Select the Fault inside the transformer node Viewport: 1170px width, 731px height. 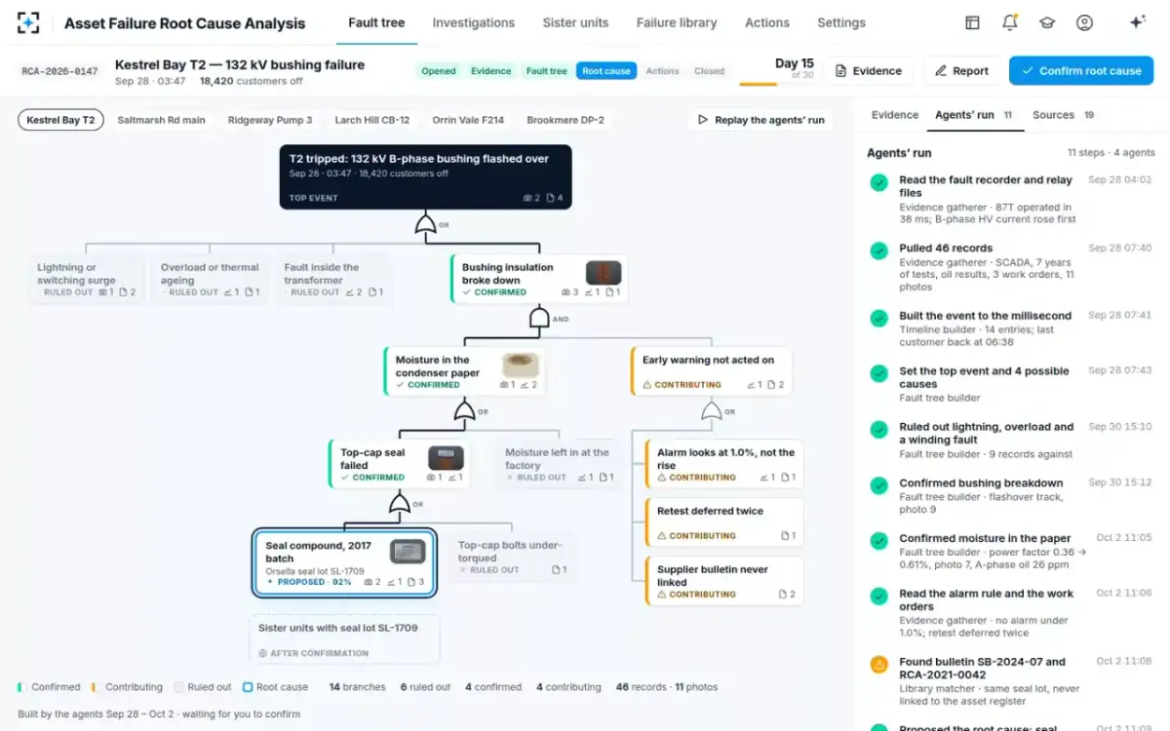[332, 279]
